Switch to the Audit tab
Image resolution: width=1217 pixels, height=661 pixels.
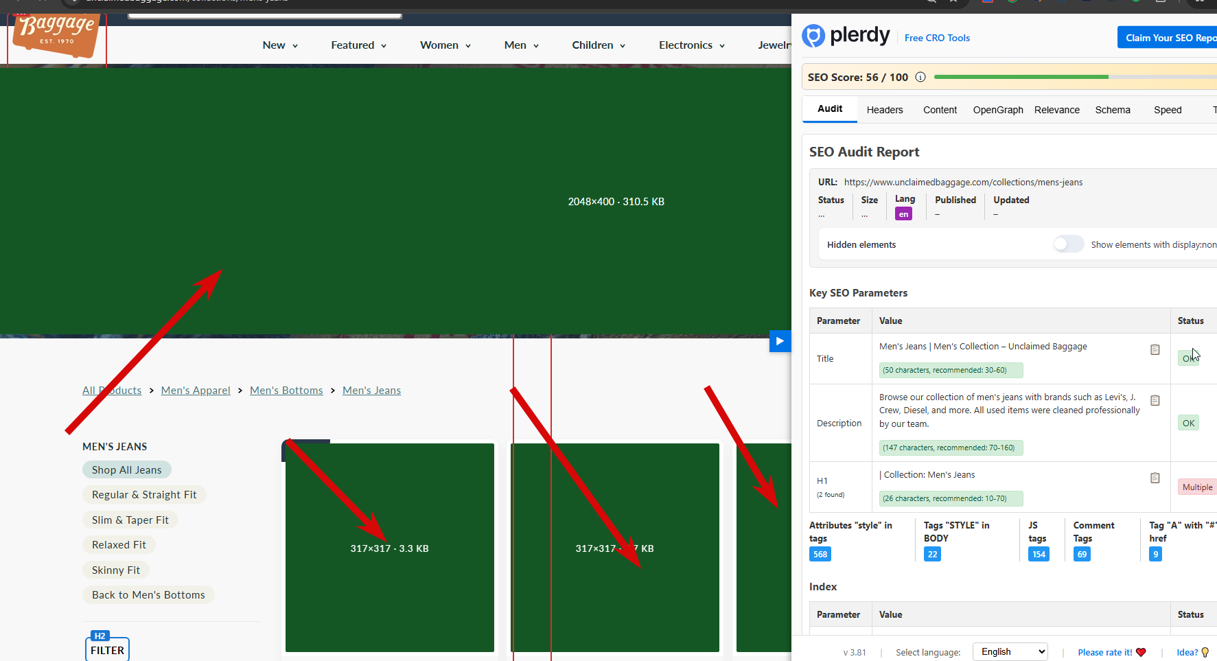tap(830, 109)
